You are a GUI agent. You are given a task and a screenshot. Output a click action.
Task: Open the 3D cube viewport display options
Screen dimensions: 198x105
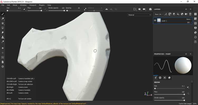[x=139, y=9]
